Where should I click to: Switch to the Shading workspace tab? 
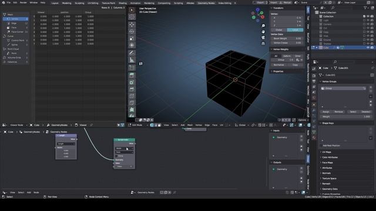(x=123, y=3)
